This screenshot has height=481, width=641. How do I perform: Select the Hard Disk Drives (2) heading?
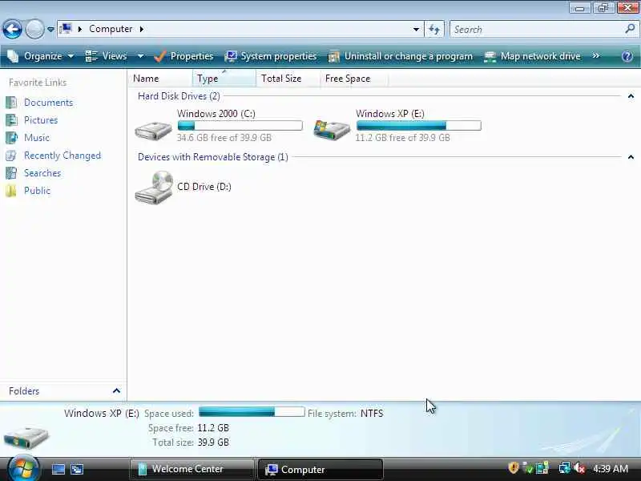point(179,96)
